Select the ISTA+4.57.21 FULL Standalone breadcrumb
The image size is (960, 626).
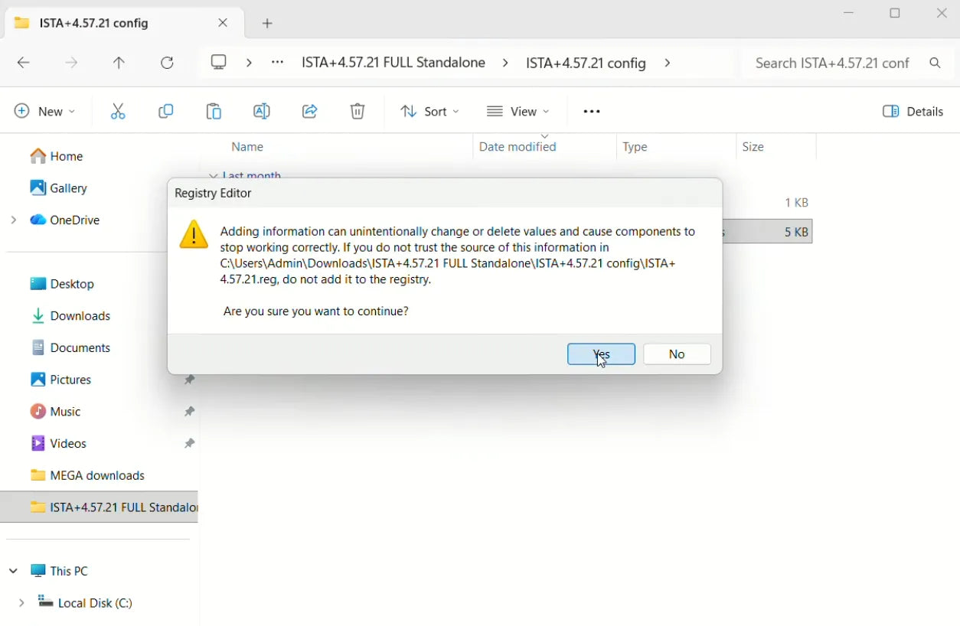point(393,63)
